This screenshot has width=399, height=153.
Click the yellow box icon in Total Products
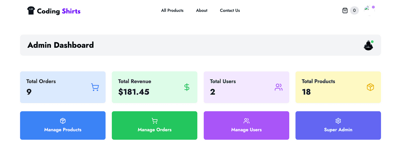click(x=370, y=87)
